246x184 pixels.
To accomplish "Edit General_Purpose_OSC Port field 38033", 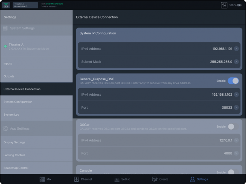I will [159, 108].
